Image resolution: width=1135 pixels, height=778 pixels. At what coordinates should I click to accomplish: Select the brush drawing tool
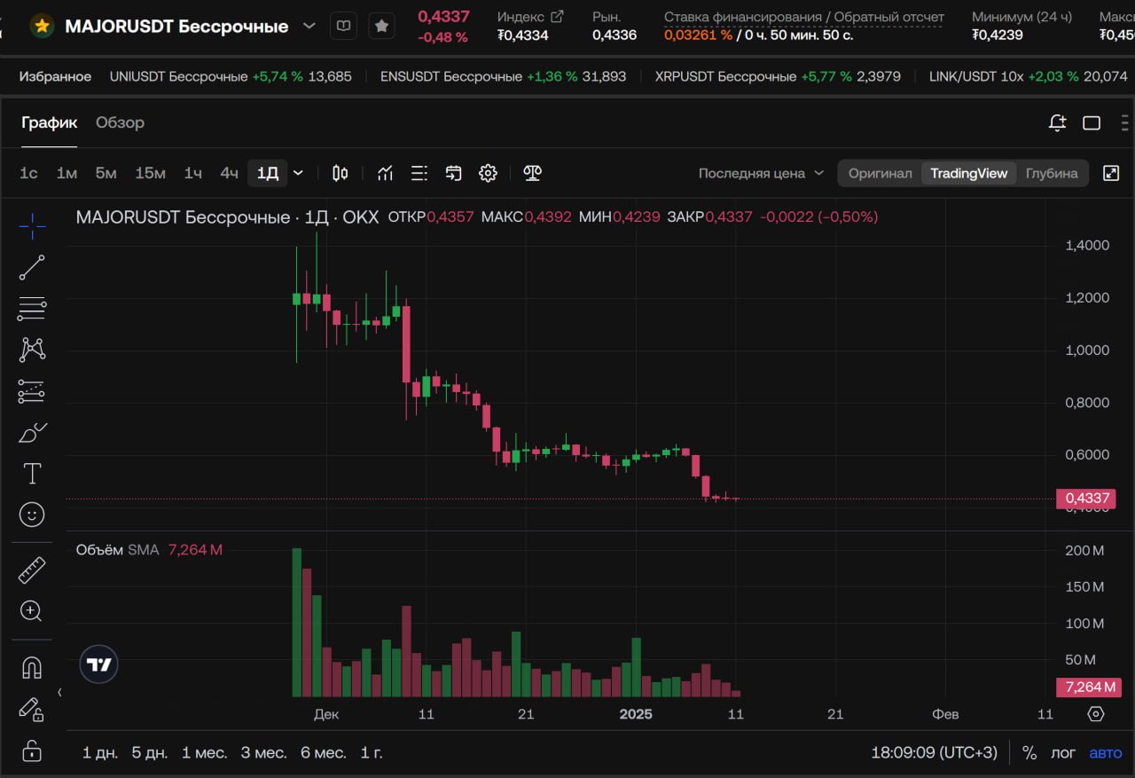click(x=32, y=433)
